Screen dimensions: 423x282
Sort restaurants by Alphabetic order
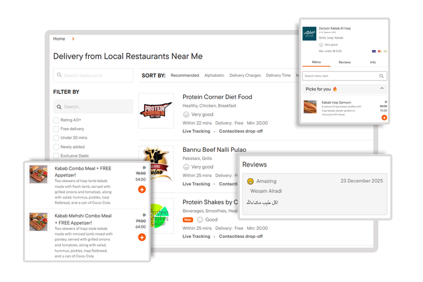214,76
